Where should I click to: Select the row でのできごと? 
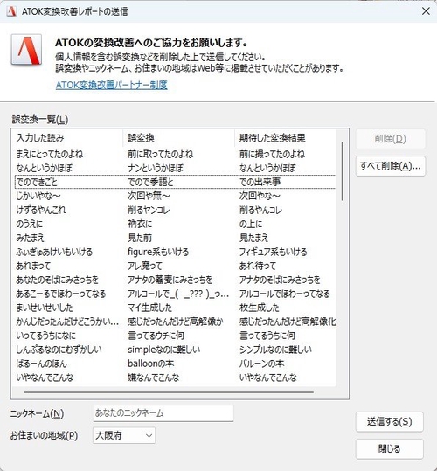[175, 182]
